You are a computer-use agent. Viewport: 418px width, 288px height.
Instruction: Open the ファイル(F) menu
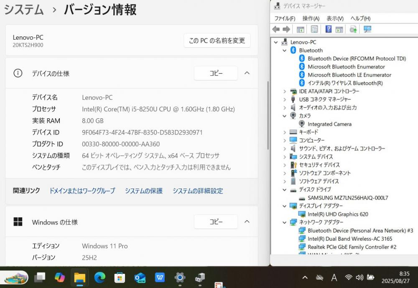[x=285, y=18]
